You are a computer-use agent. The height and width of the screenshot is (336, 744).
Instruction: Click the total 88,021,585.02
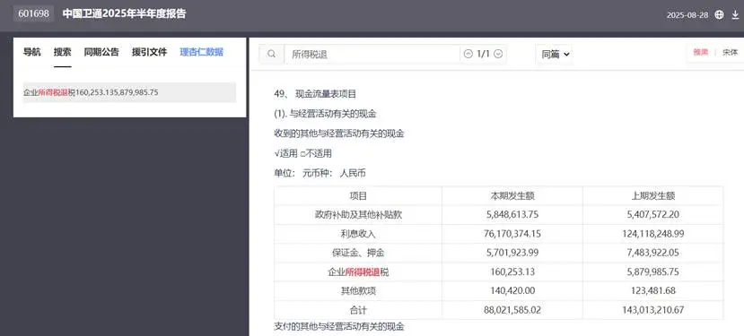512,310
